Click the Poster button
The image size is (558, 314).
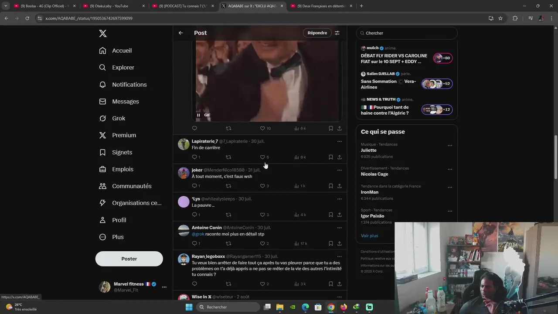[129, 259]
